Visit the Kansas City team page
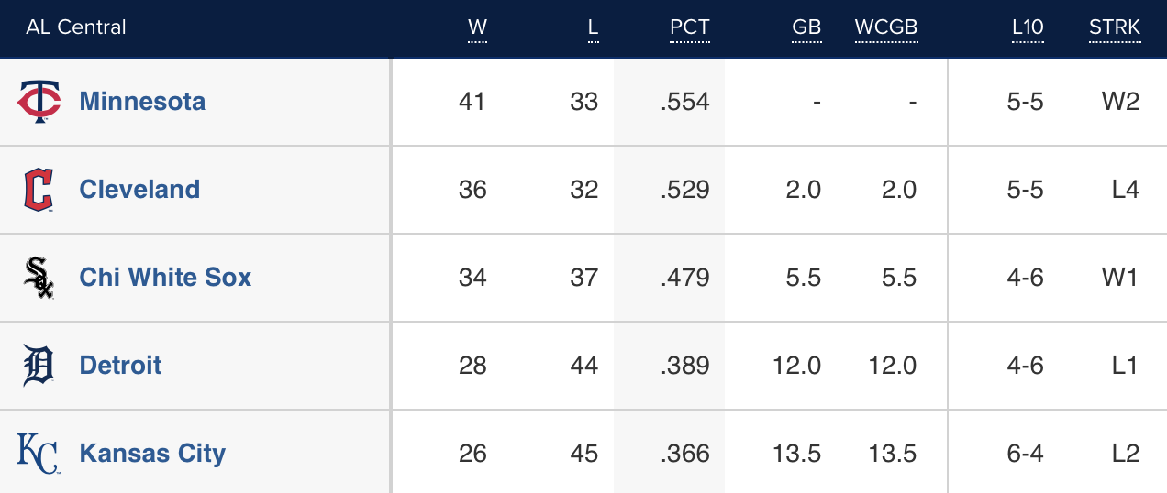This screenshot has height=493, width=1167. click(x=152, y=454)
